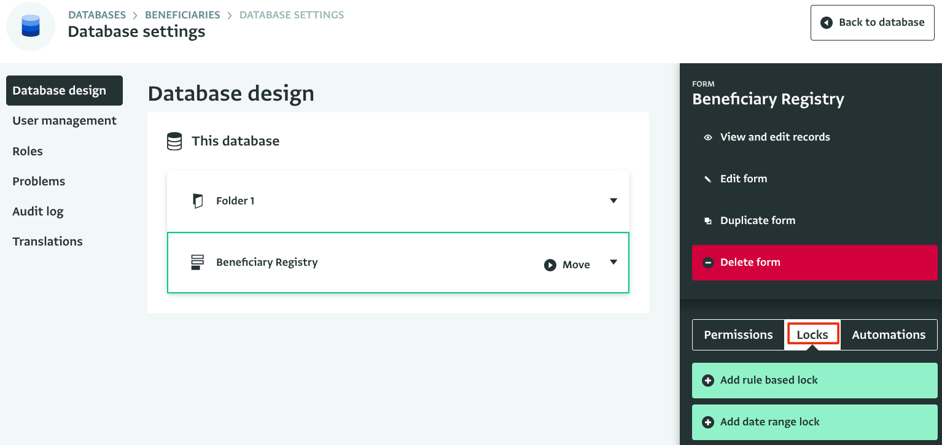Click the Folder 1 folder icon
The image size is (942, 445).
tap(197, 201)
